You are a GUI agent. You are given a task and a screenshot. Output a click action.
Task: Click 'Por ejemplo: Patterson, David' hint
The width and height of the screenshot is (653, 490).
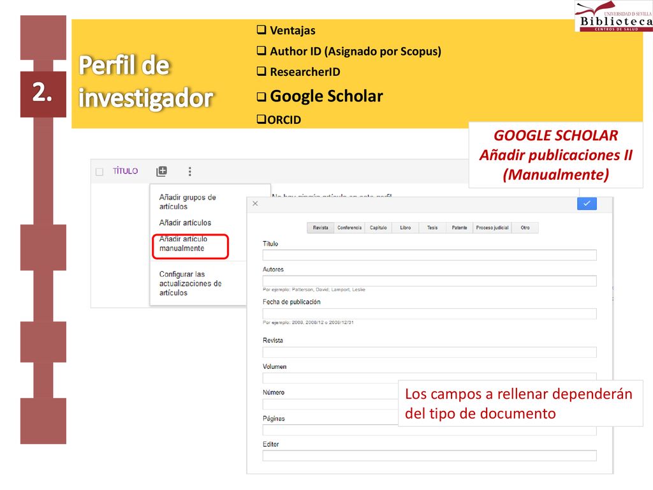pyautogui.click(x=314, y=290)
